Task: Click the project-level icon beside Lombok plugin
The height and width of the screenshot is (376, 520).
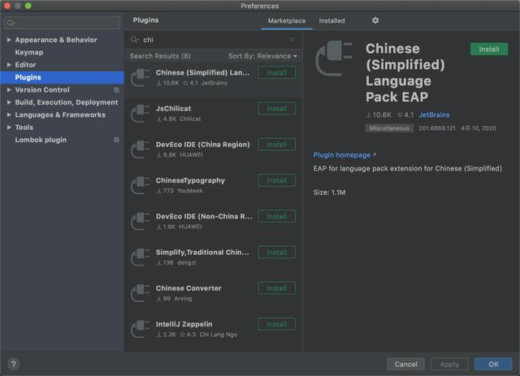Action: click(x=116, y=140)
